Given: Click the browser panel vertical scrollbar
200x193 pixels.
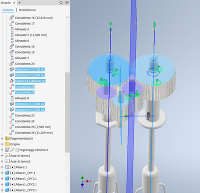Looking at the screenshot, I should coord(67,112).
